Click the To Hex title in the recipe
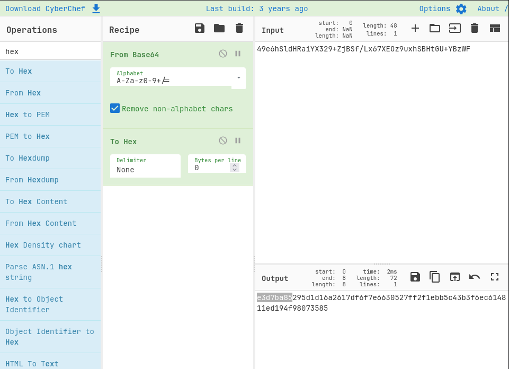Viewport: 509px width, 369px height. (x=123, y=142)
